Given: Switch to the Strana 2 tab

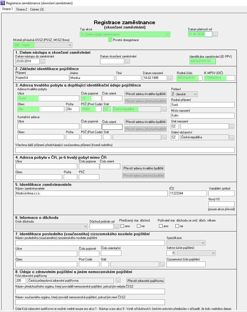Looking at the screenshot, I should 22,9.
